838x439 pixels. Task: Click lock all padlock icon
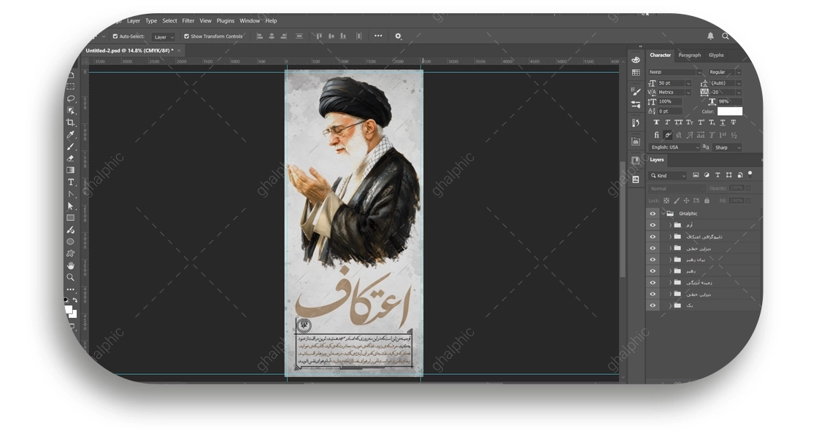tap(707, 201)
